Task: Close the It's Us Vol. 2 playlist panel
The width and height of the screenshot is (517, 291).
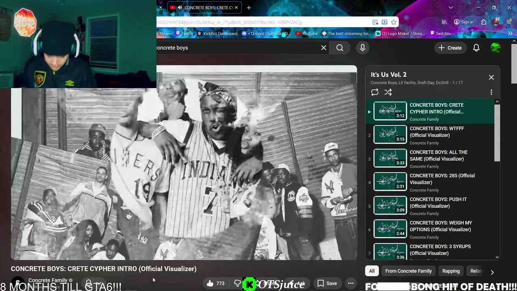Action: click(x=491, y=77)
